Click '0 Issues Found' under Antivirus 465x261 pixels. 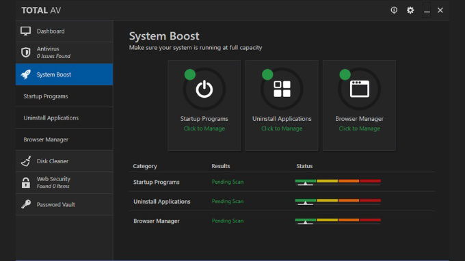[53, 56]
